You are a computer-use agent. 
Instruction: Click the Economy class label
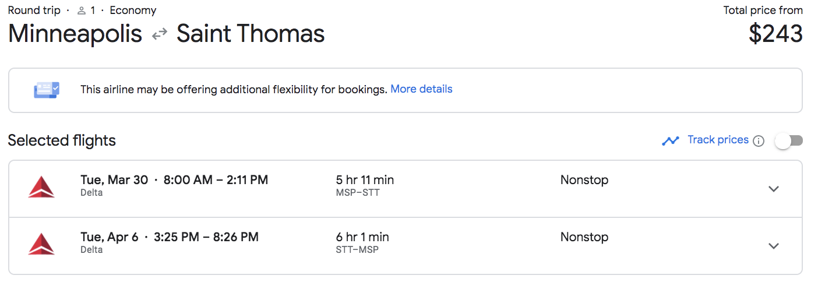133,10
